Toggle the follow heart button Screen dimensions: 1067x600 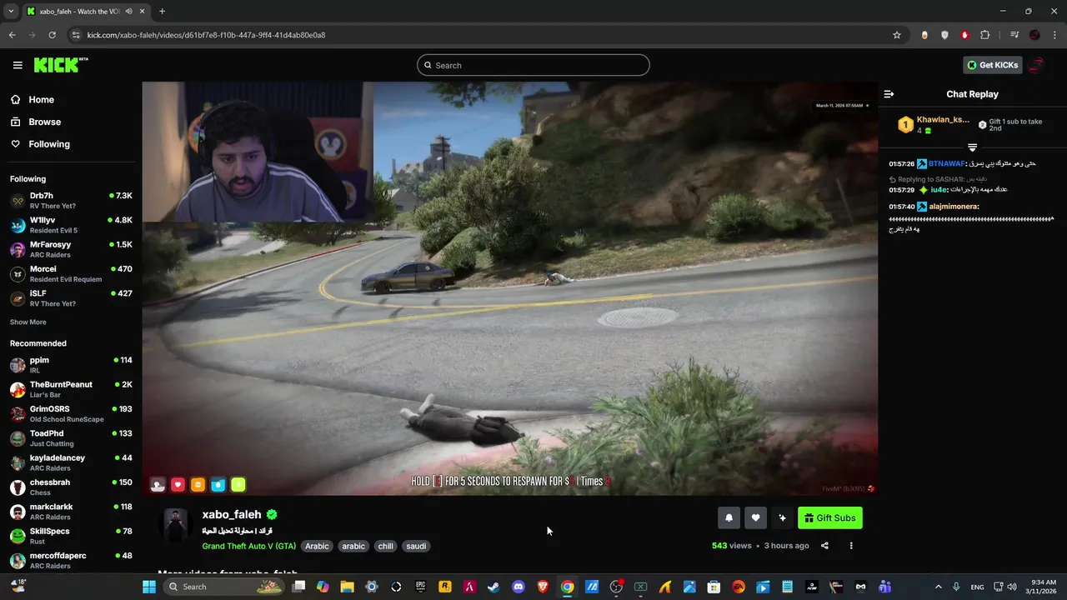click(755, 517)
